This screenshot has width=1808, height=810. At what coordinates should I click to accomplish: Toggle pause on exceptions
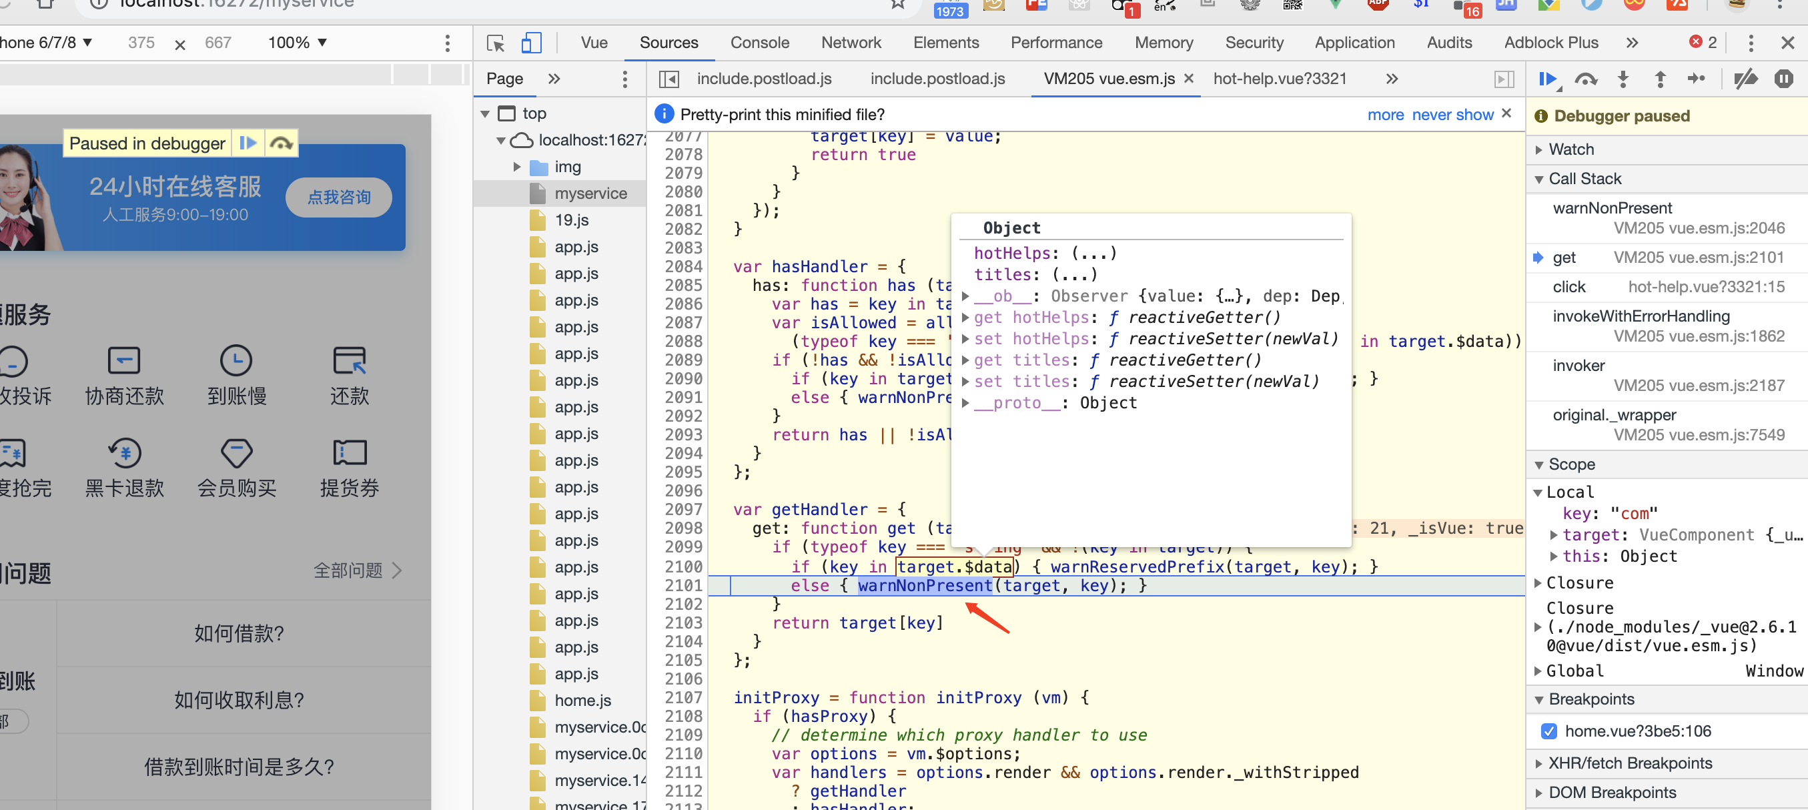[x=1783, y=79]
